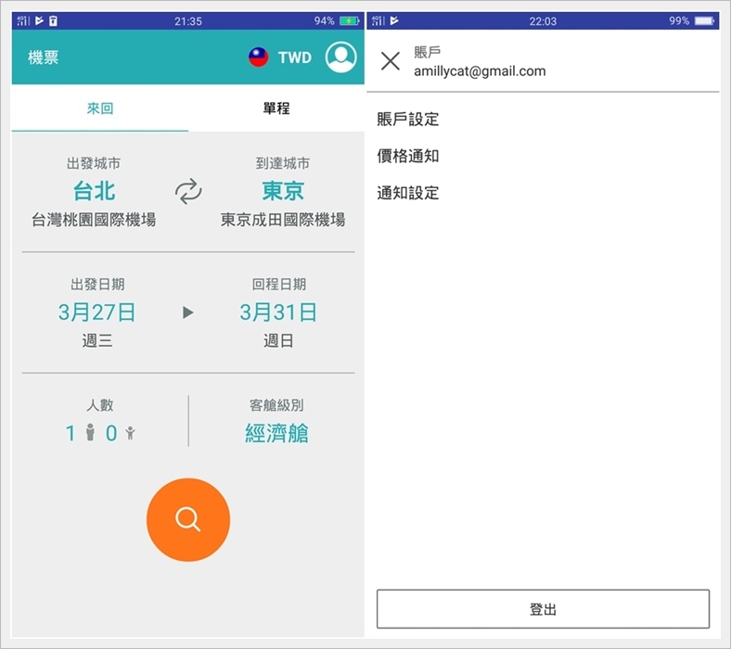The image size is (731, 649).
Task: Tap the right screen signal icon
Action: click(x=378, y=20)
